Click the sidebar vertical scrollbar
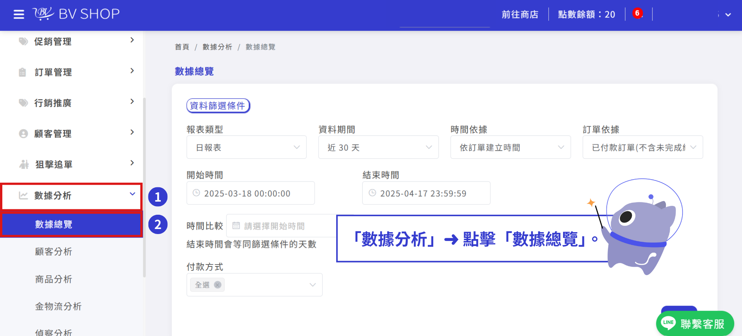Image resolution: width=742 pixels, height=336 pixels. (x=145, y=187)
